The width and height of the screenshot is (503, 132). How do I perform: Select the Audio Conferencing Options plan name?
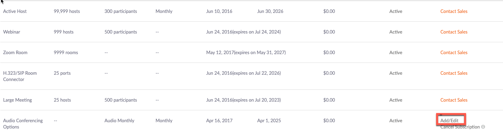[x=23, y=124]
